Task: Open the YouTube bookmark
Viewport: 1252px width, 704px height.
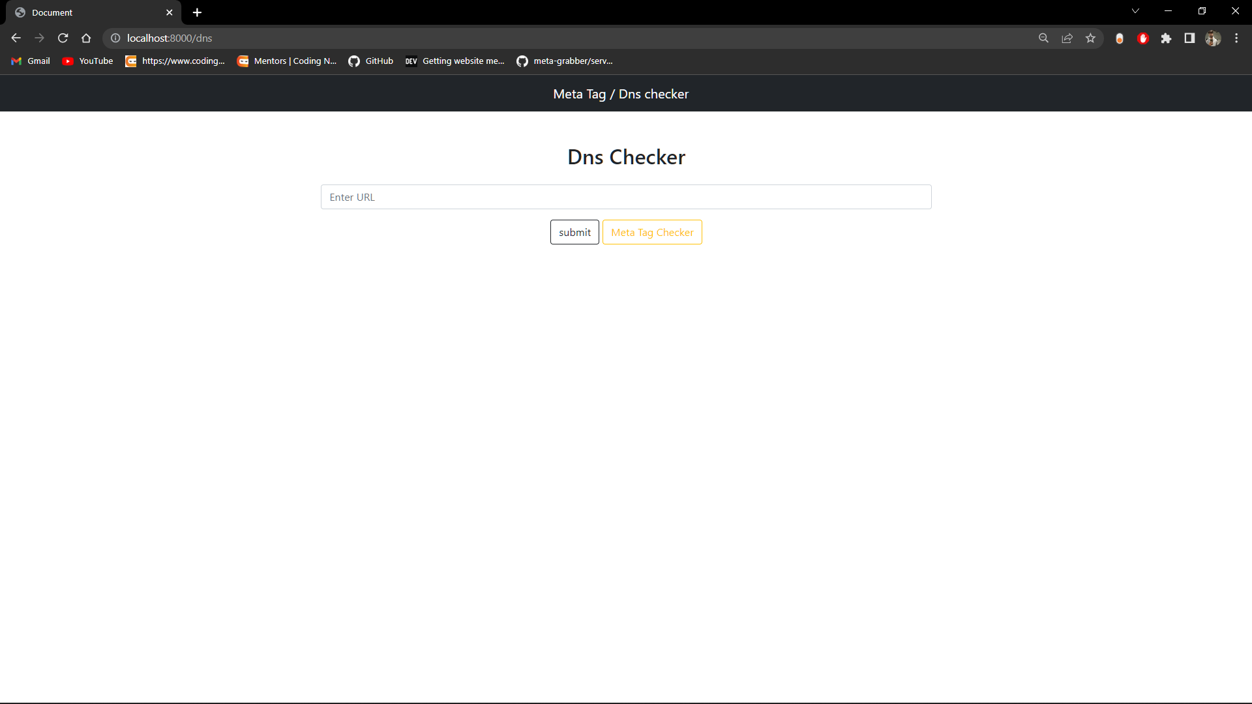Action: [x=88, y=61]
